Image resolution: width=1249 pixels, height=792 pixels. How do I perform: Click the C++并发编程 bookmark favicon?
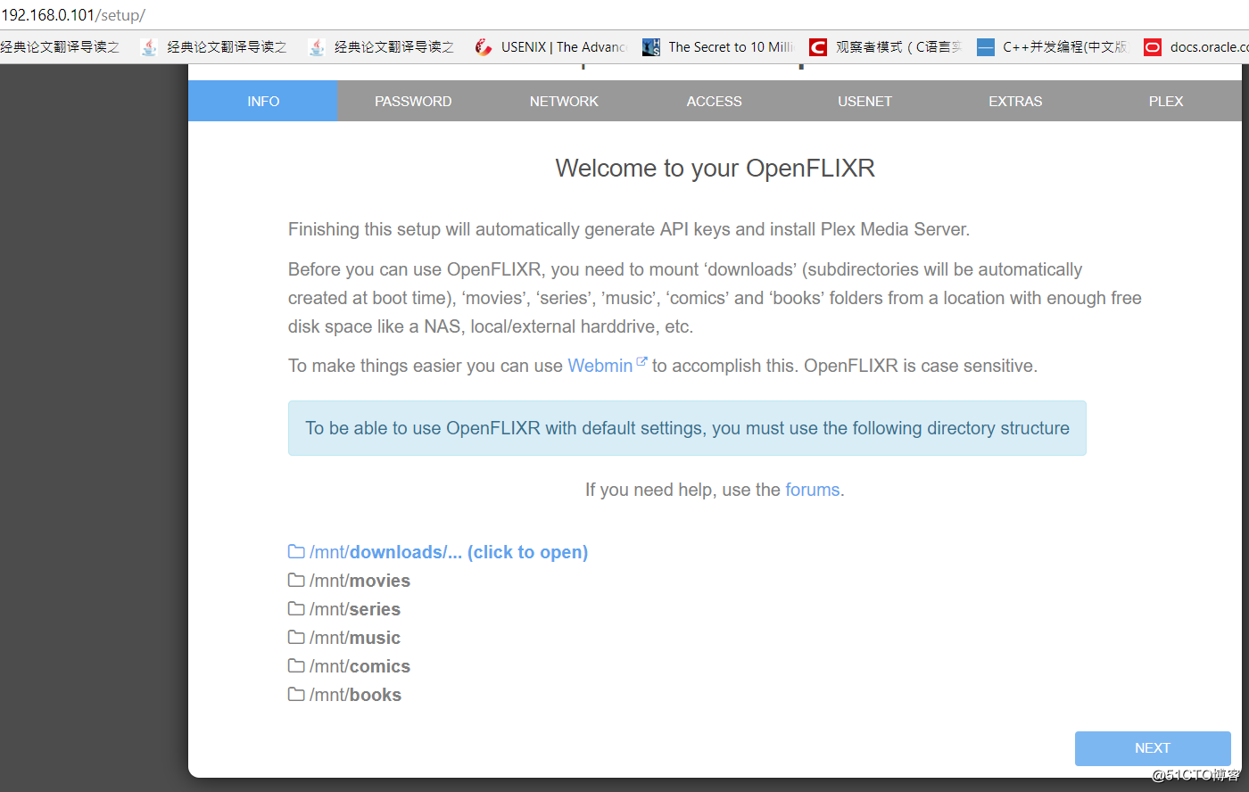[x=986, y=47]
